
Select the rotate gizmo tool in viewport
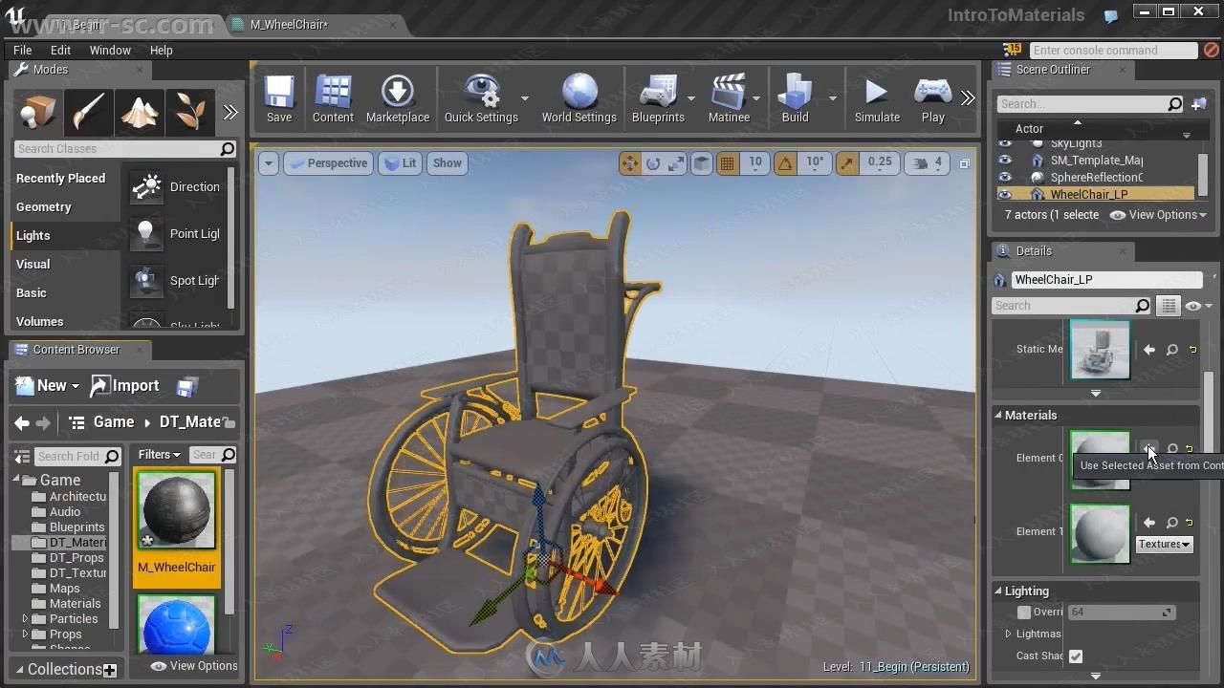click(x=653, y=163)
